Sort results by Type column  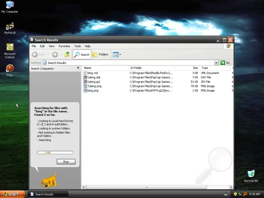pyautogui.click(x=215, y=68)
